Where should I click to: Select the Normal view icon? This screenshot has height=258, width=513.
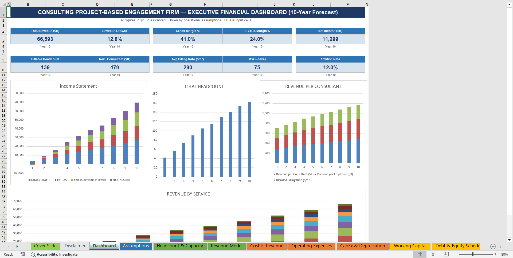pos(420,254)
